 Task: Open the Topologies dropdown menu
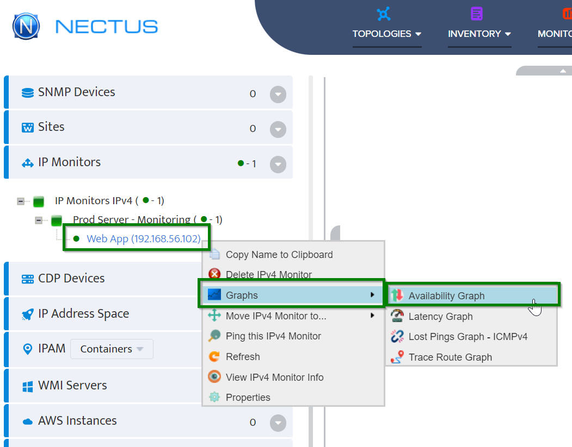(x=386, y=34)
